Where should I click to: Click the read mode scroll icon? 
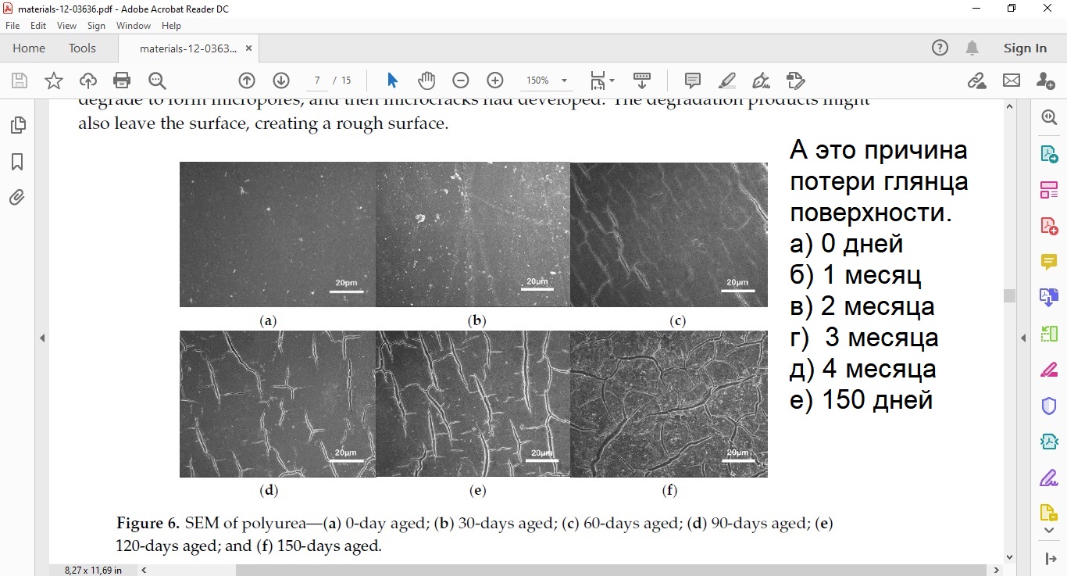tap(642, 80)
